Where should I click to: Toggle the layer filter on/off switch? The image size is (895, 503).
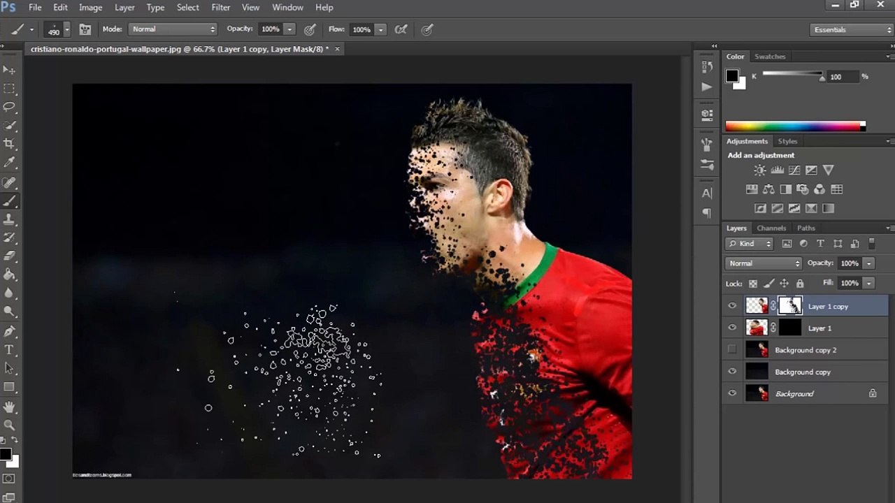coord(871,243)
